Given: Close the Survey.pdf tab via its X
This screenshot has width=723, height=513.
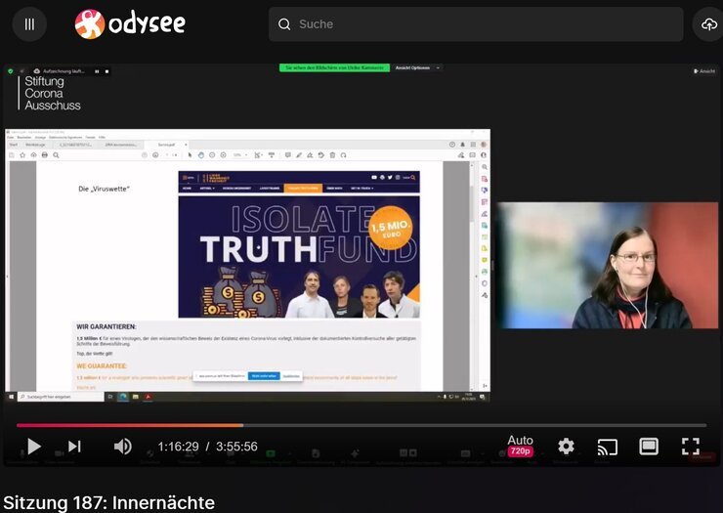Looking at the screenshot, I should [186, 145].
